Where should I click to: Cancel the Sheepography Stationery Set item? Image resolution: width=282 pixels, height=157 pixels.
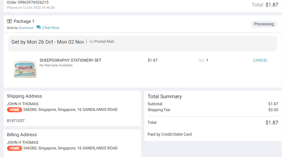coord(260,60)
